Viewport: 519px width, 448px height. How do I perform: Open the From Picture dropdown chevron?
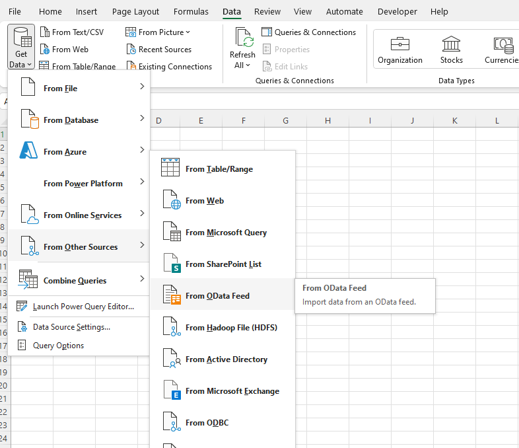[x=188, y=32]
